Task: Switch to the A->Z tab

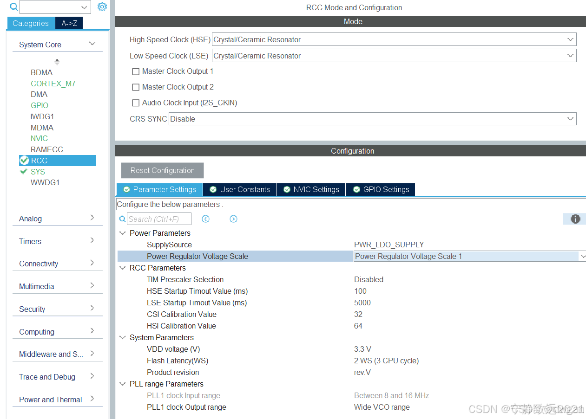Action: (x=69, y=23)
